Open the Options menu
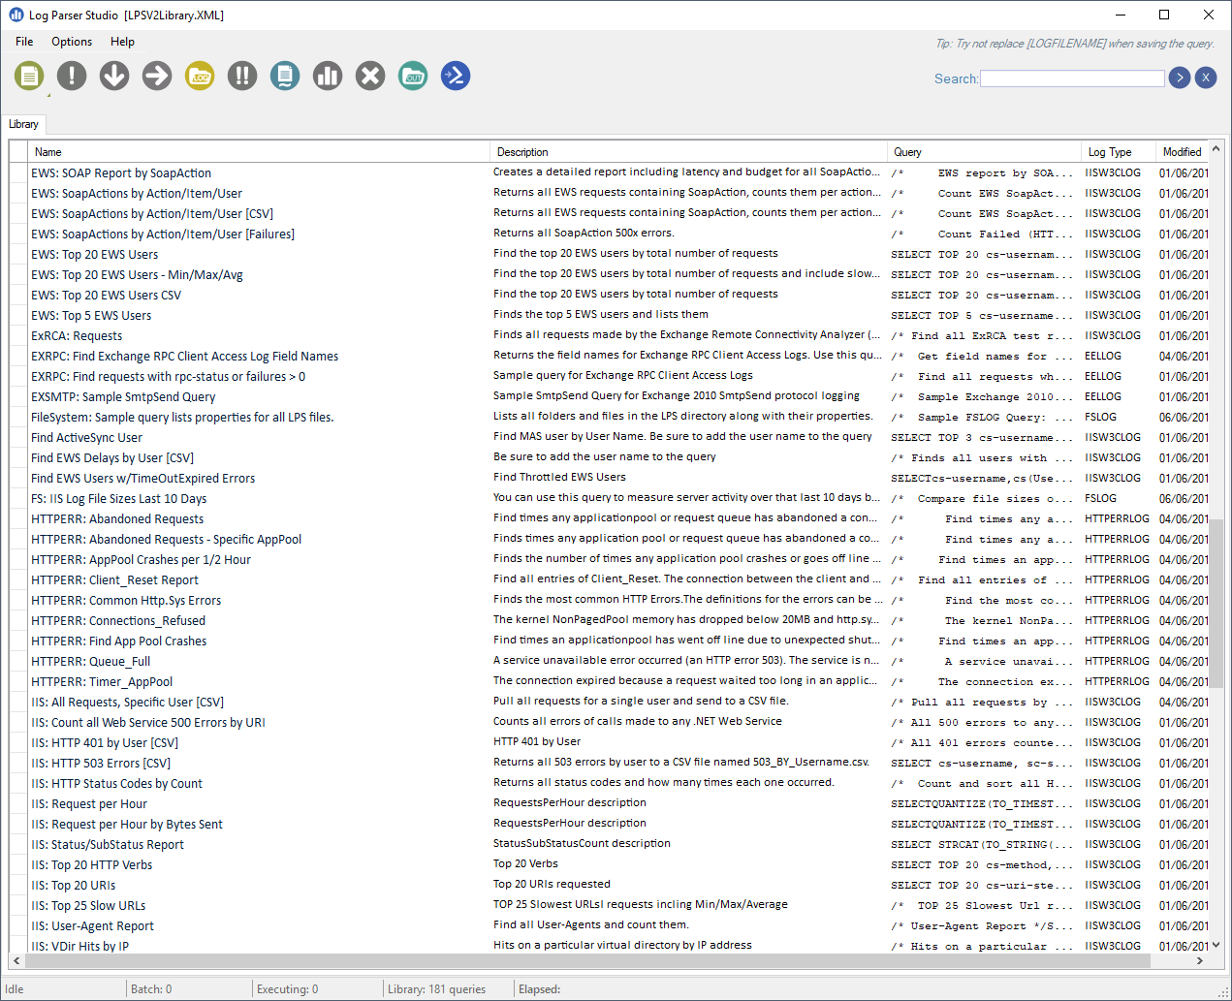The height and width of the screenshot is (1001, 1232). tap(72, 42)
